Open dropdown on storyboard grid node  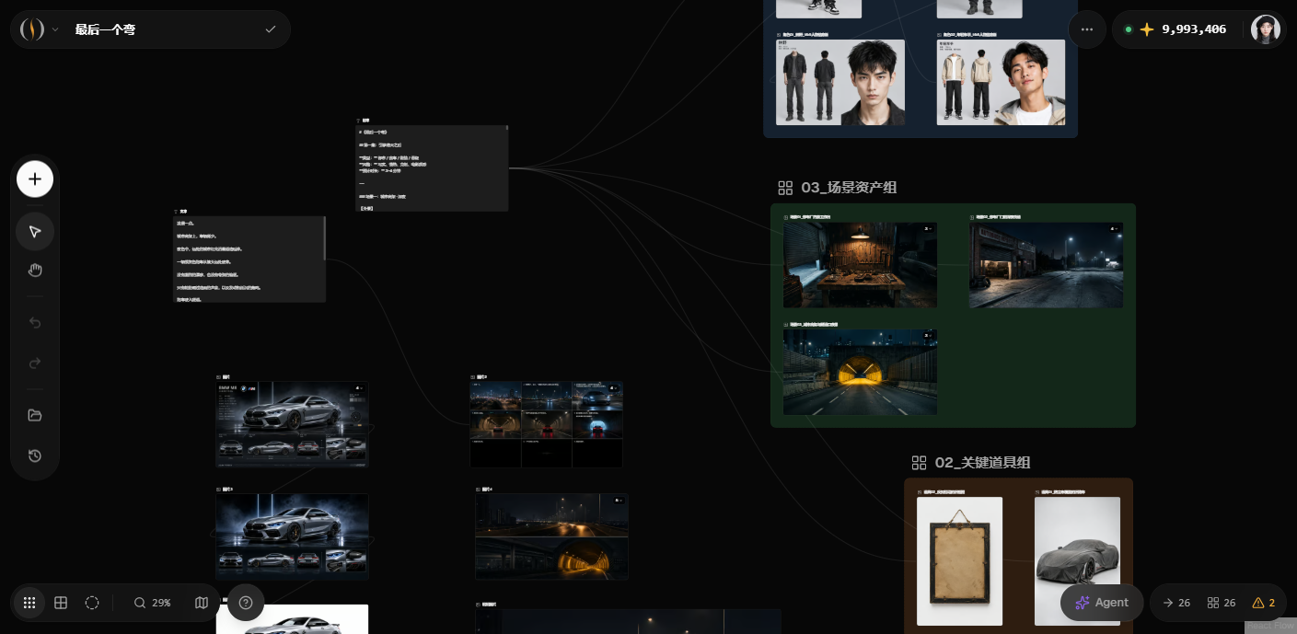(x=613, y=389)
